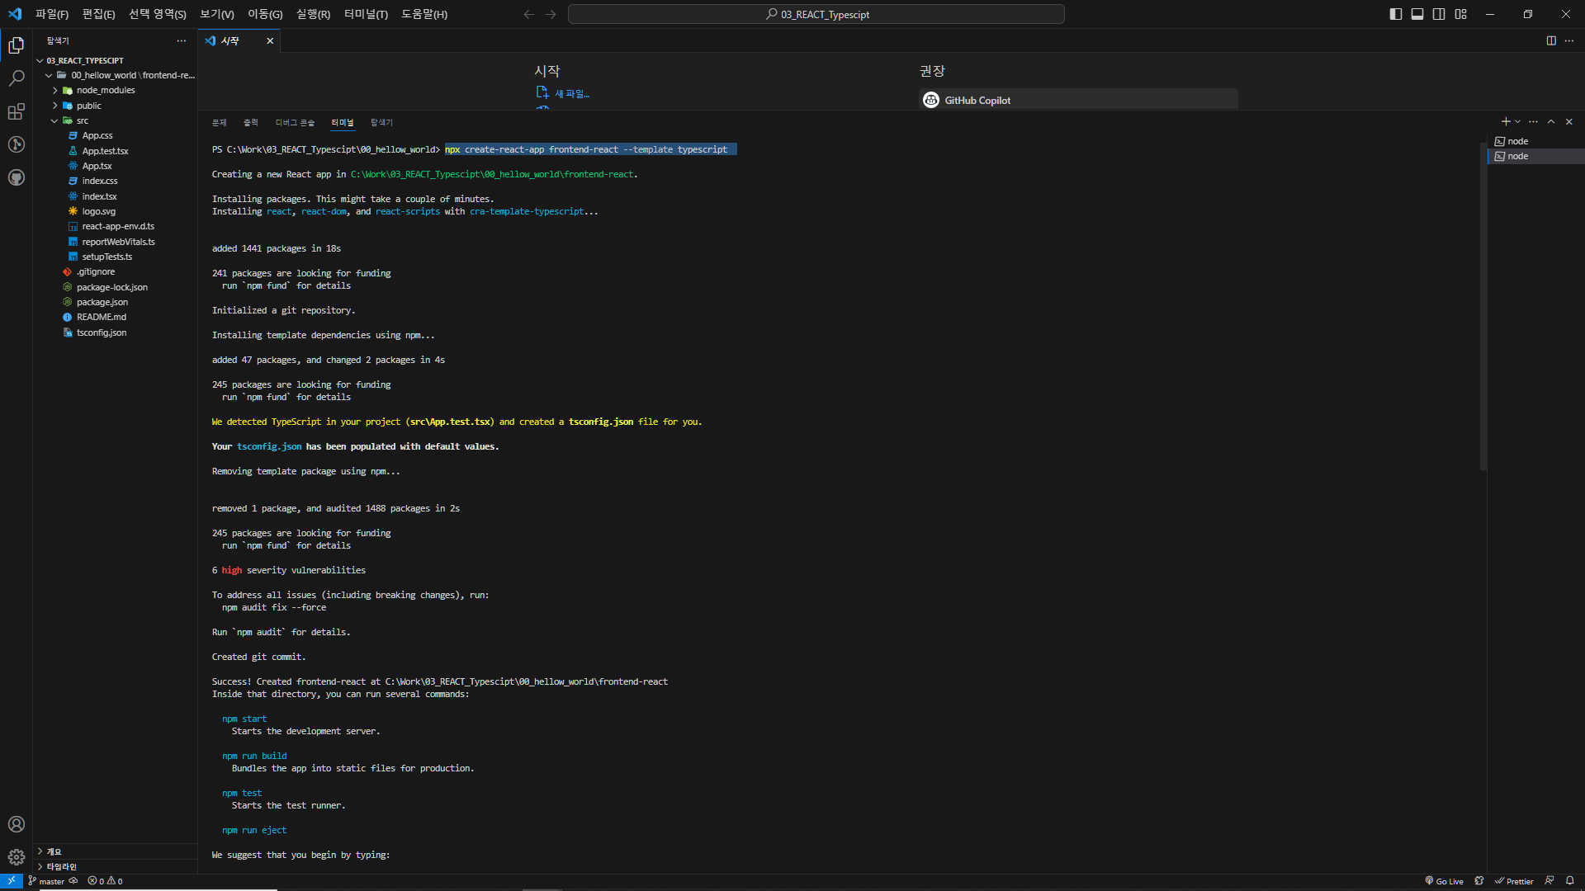This screenshot has height=891, width=1585.
Task: Click the 새 파일 link
Action: pyautogui.click(x=571, y=94)
